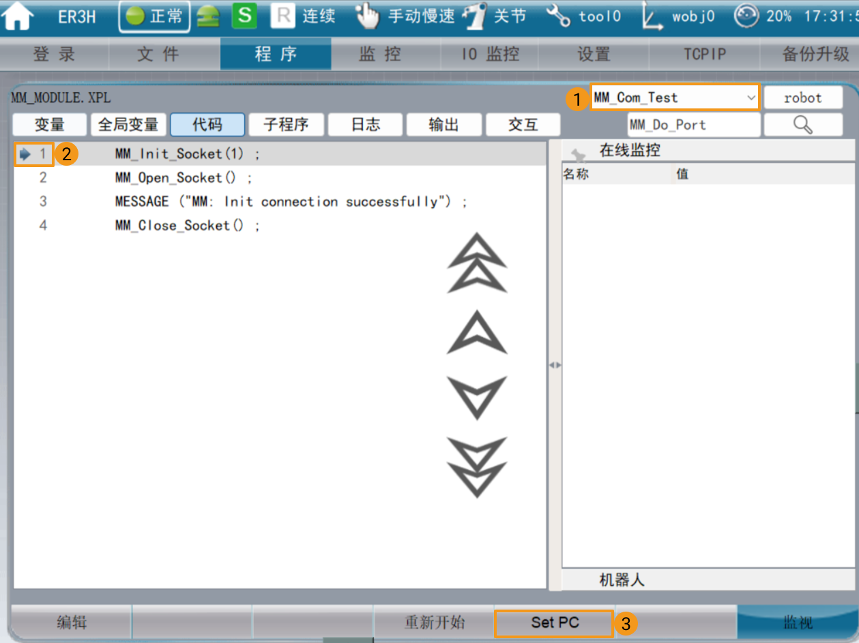
Task: Jump to top with double up arrows
Action: (477, 263)
